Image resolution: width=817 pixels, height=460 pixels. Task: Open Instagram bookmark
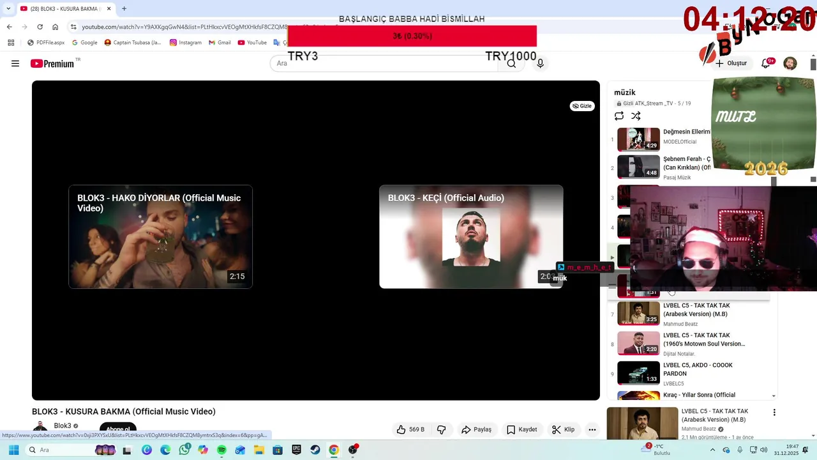[x=186, y=43]
